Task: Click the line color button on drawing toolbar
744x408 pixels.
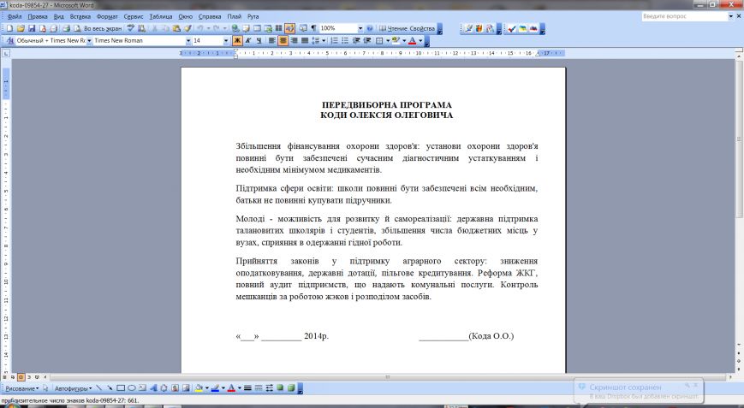Action: click(x=215, y=388)
